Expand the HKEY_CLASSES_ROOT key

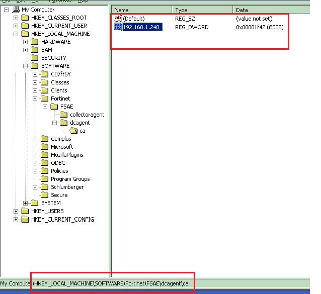[x=16, y=18]
